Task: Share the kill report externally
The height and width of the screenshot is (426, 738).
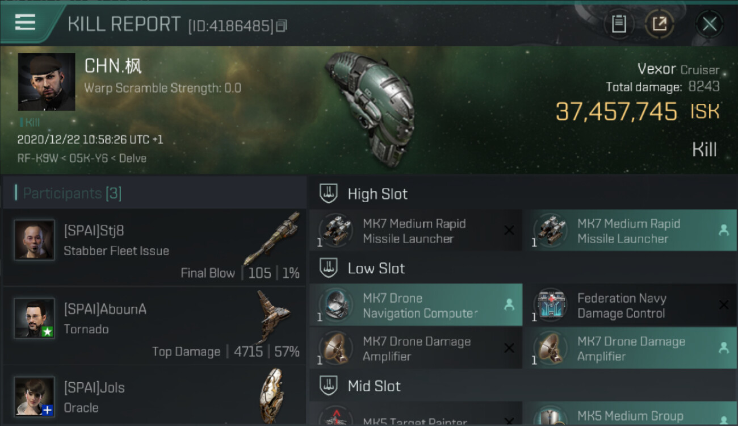Action: [659, 24]
